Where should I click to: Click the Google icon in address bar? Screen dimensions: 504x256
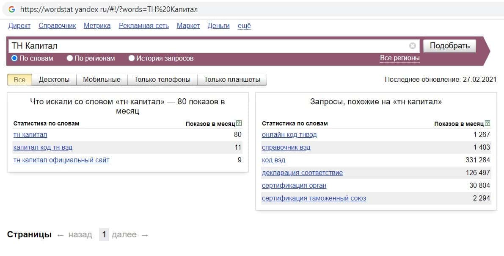click(11, 9)
